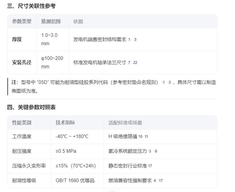
Task: Open citation 1 in the 注 paragraph
Action: click(164, 82)
